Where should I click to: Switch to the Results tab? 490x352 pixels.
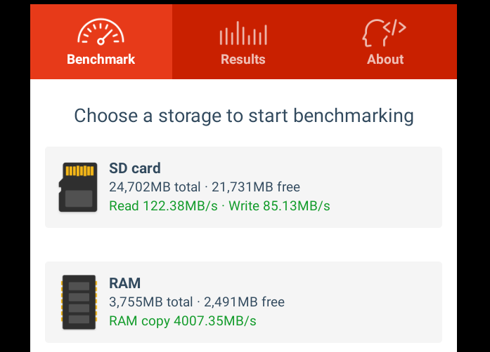click(243, 41)
